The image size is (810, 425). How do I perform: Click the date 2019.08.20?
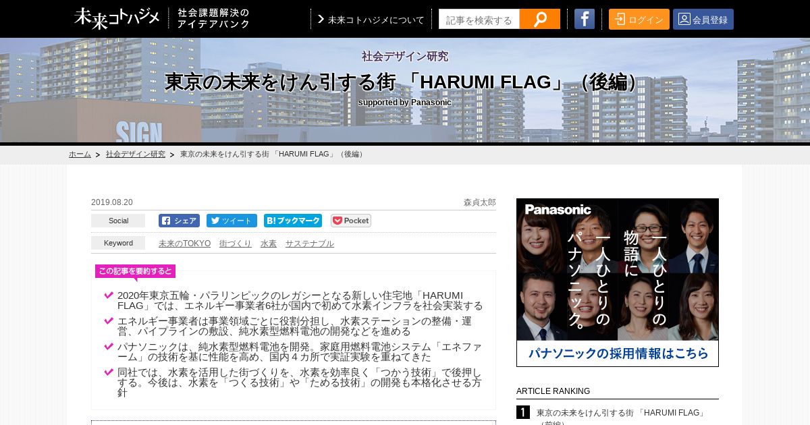pos(112,202)
